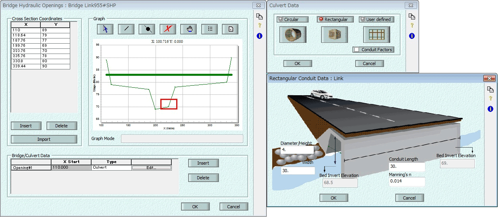Click the Graph Mode text field
Viewport: 498px width, 217px height.
(x=182, y=138)
